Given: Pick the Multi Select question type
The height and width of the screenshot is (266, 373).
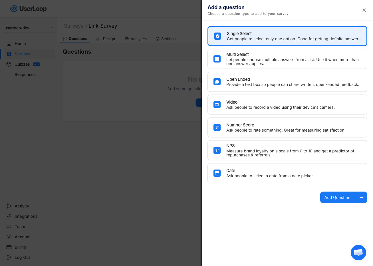Looking at the screenshot, I should 287,59.
